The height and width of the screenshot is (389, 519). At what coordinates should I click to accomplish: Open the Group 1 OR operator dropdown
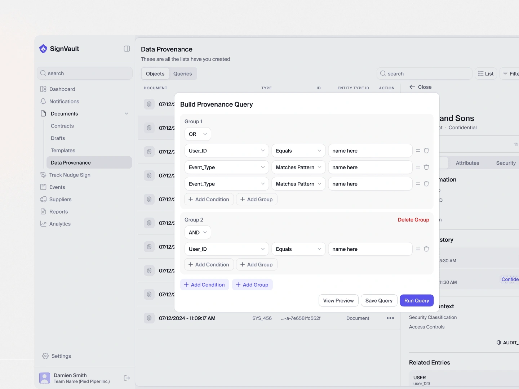(x=198, y=134)
